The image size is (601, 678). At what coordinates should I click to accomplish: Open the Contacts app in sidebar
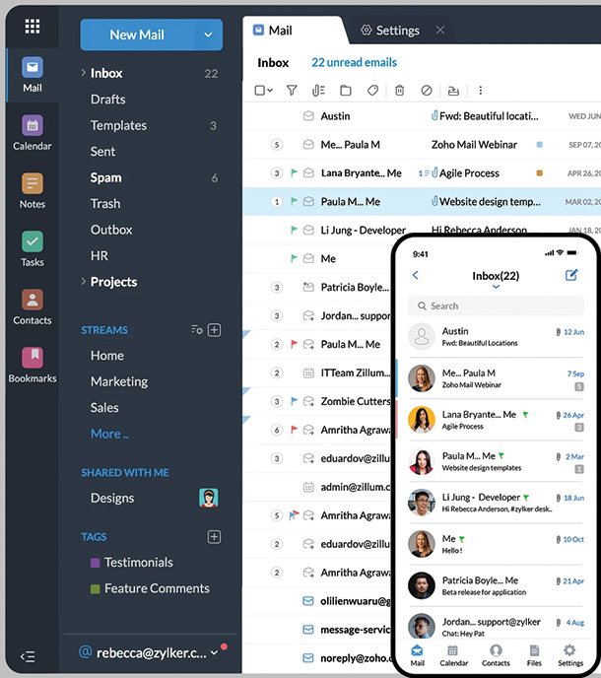pyautogui.click(x=32, y=307)
